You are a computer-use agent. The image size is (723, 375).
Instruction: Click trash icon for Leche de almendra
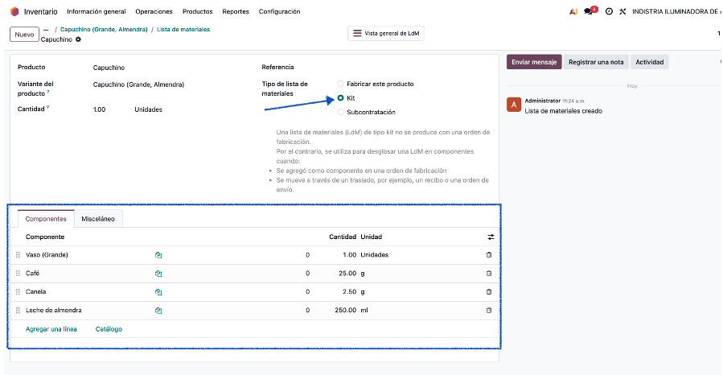point(489,311)
